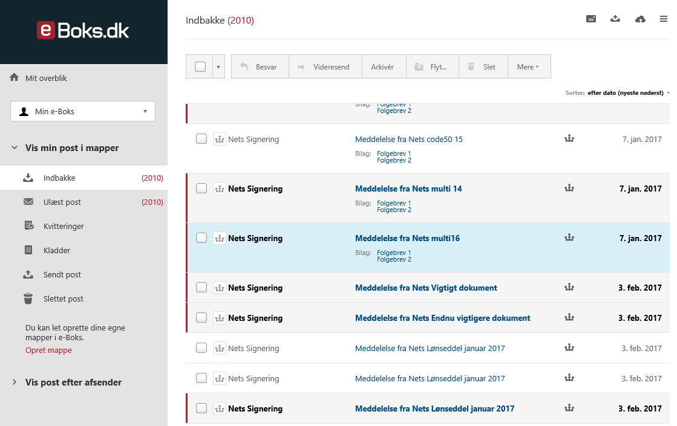The image size is (677, 426).
Task: Click sender icon on Nets multi 14 row
Action: point(220,189)
